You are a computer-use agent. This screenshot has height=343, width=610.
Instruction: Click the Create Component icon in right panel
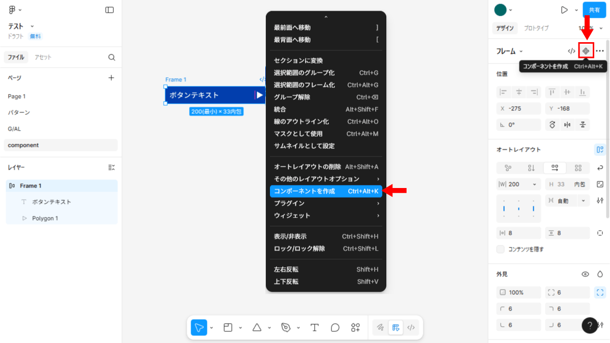pyautogui.click(x=586, y=51)
